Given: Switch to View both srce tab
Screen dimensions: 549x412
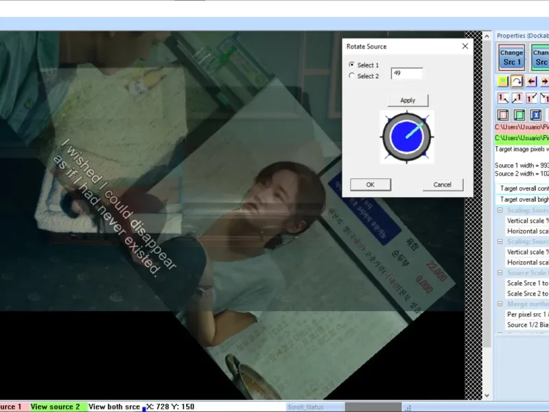Looking at the screenshot, I should 113,407.
